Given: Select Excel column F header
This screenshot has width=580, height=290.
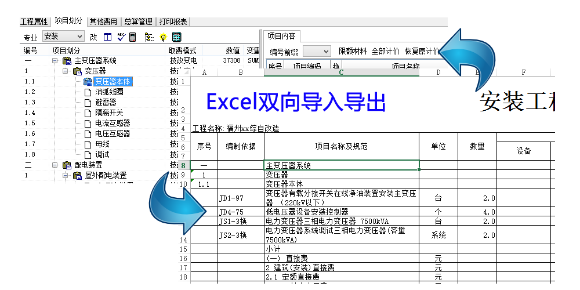Looking at the screenshot, I should pyautogui.click(x=524, y=72).
